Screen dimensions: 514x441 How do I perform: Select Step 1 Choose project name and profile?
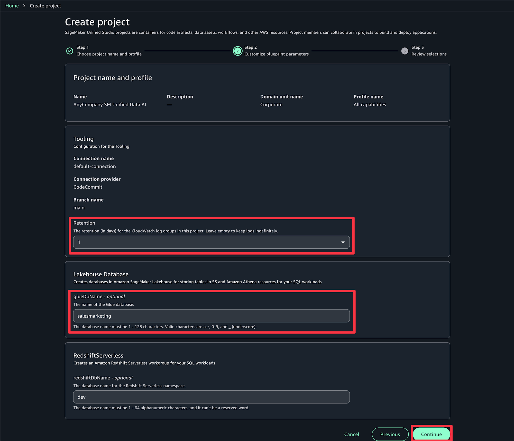coord(109,51)
